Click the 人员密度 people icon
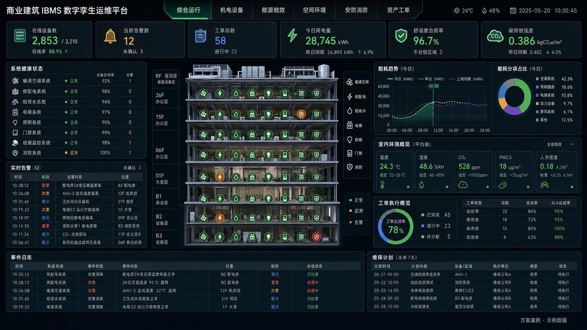 click(x=544, y=185)
